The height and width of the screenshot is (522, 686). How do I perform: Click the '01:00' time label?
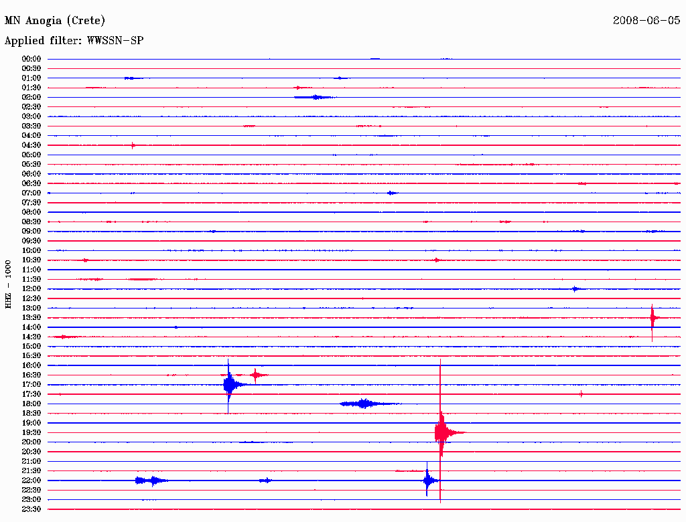(31, 78)
